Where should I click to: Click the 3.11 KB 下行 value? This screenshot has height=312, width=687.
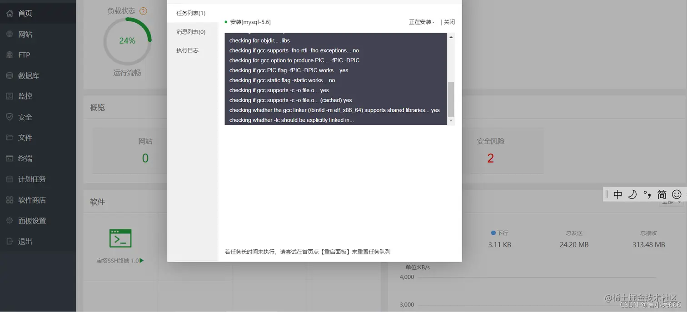pyautogui.click(x=500, y=245)
